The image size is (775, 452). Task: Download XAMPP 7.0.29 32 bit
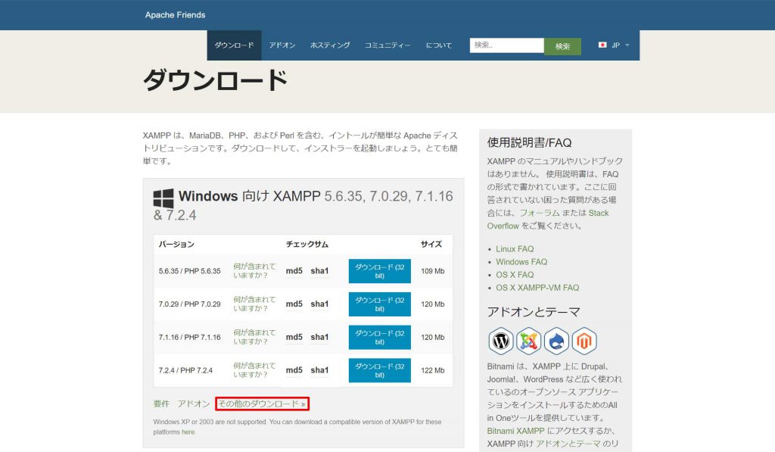380,304
